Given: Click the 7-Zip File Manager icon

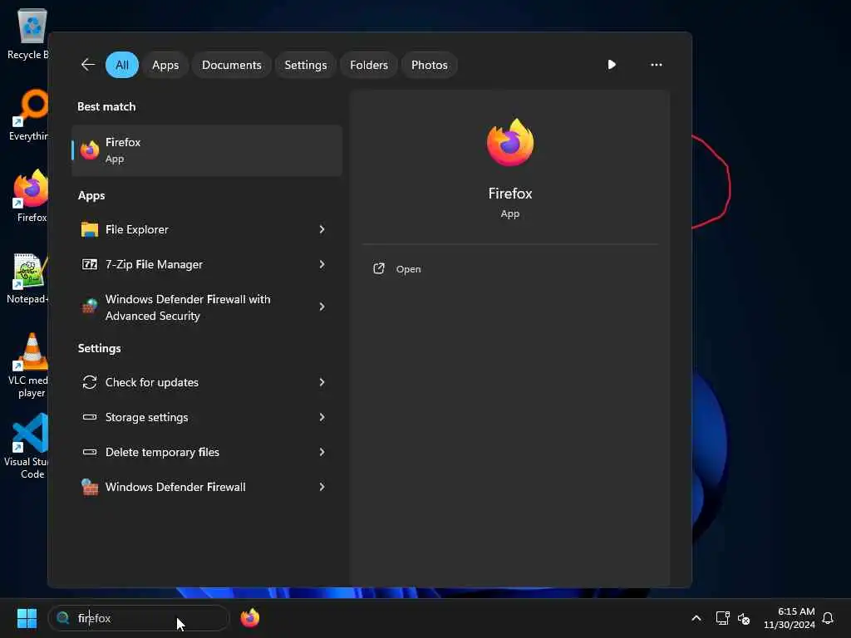Looking at the screenshot, I should [90, 264].
